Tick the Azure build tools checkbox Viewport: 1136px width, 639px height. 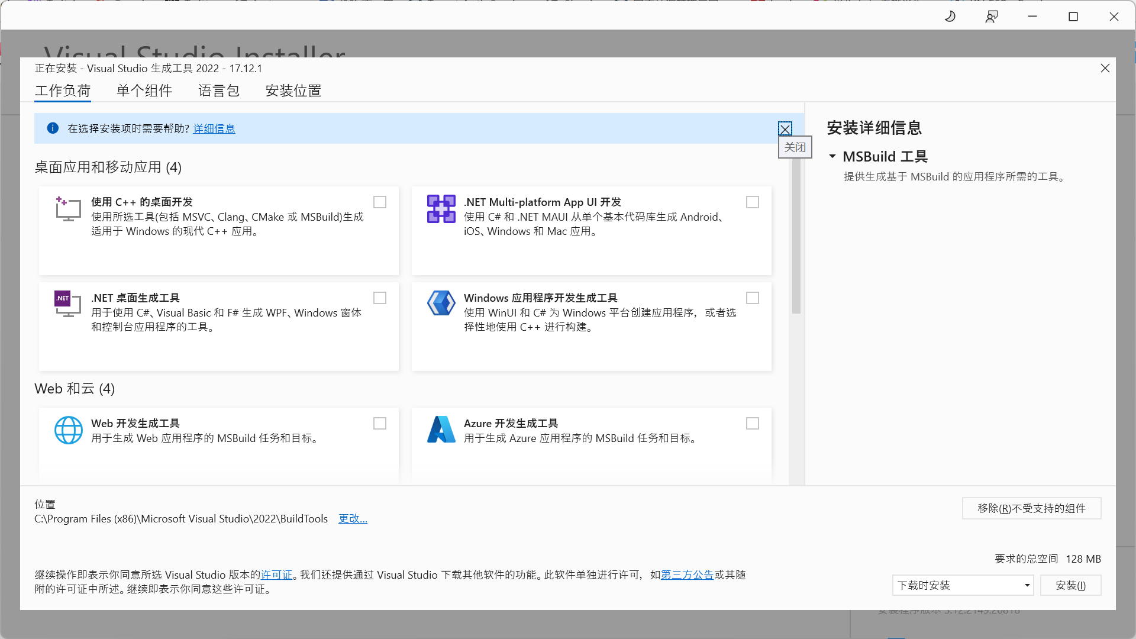(753, 424)
